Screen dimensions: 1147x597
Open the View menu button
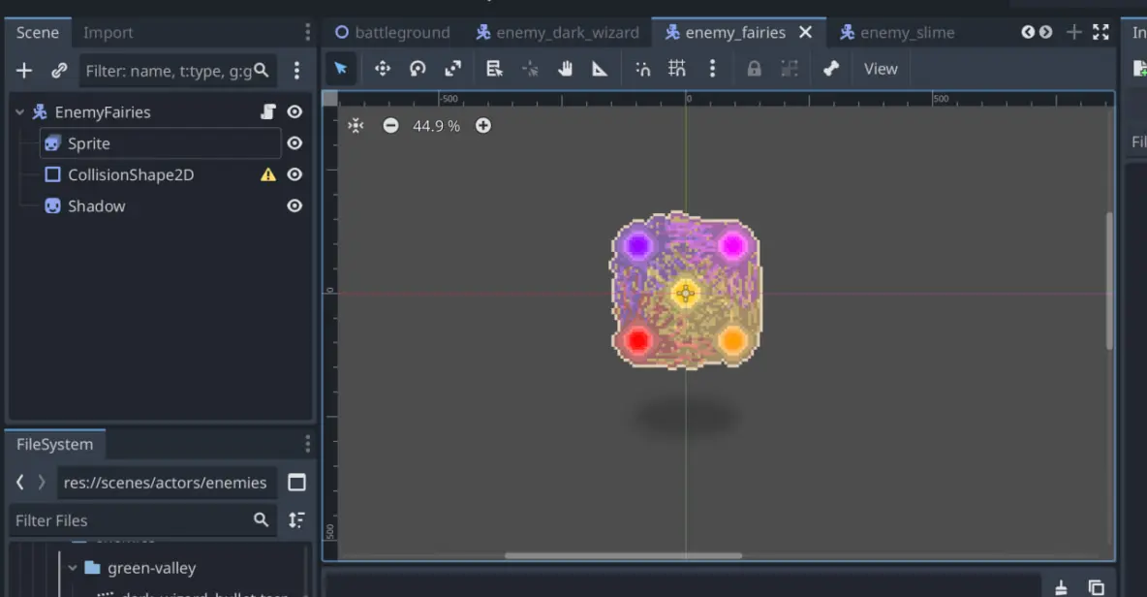tap(880, 69)
